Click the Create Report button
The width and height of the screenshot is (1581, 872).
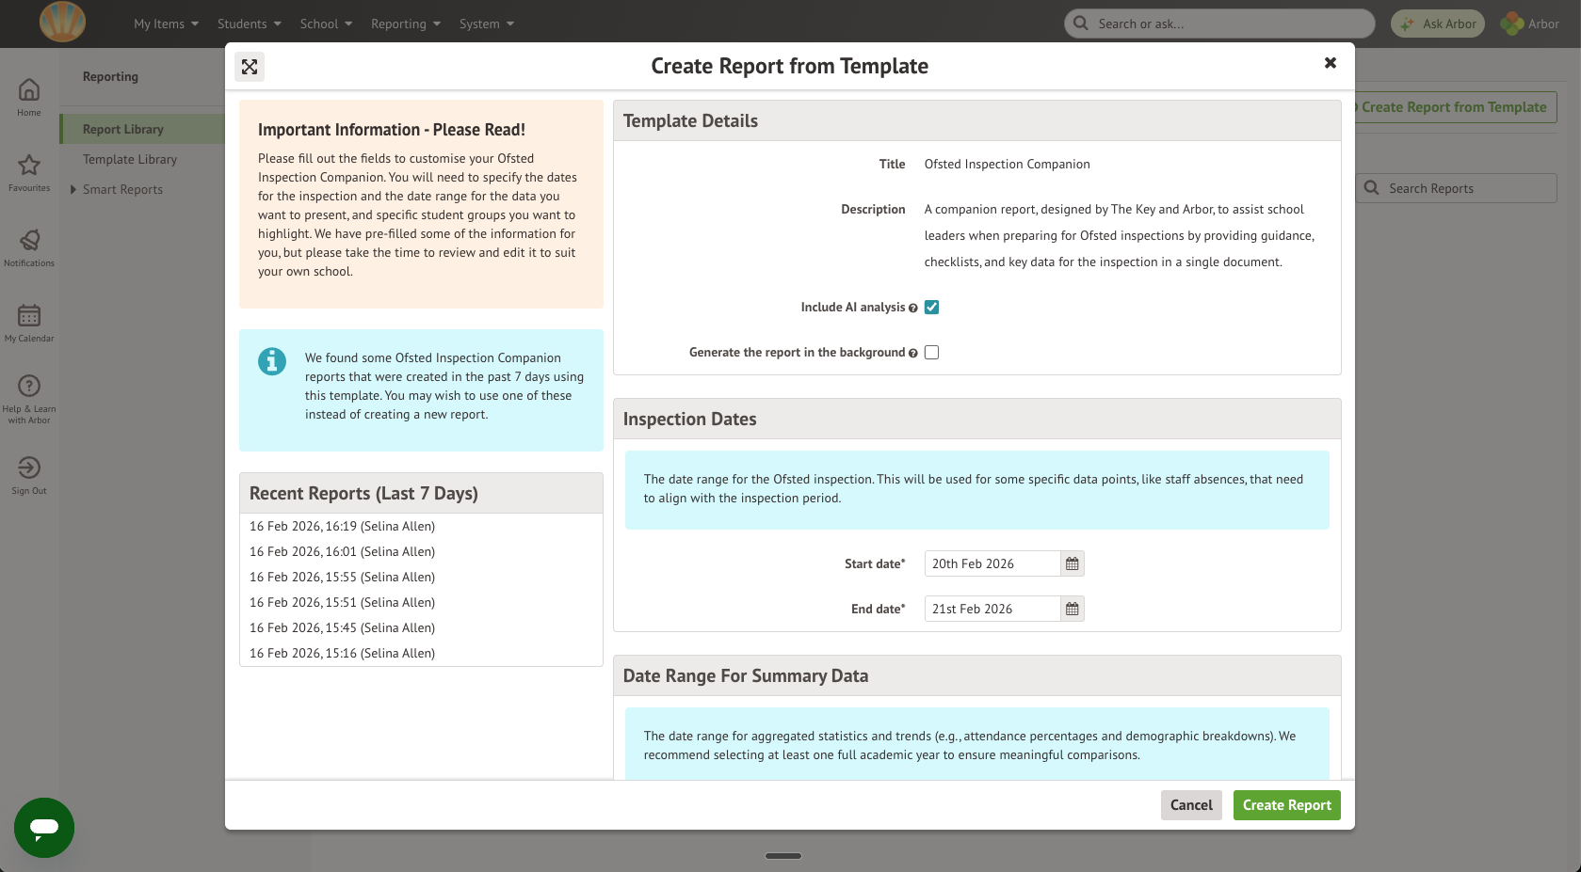coord(1286,805)
